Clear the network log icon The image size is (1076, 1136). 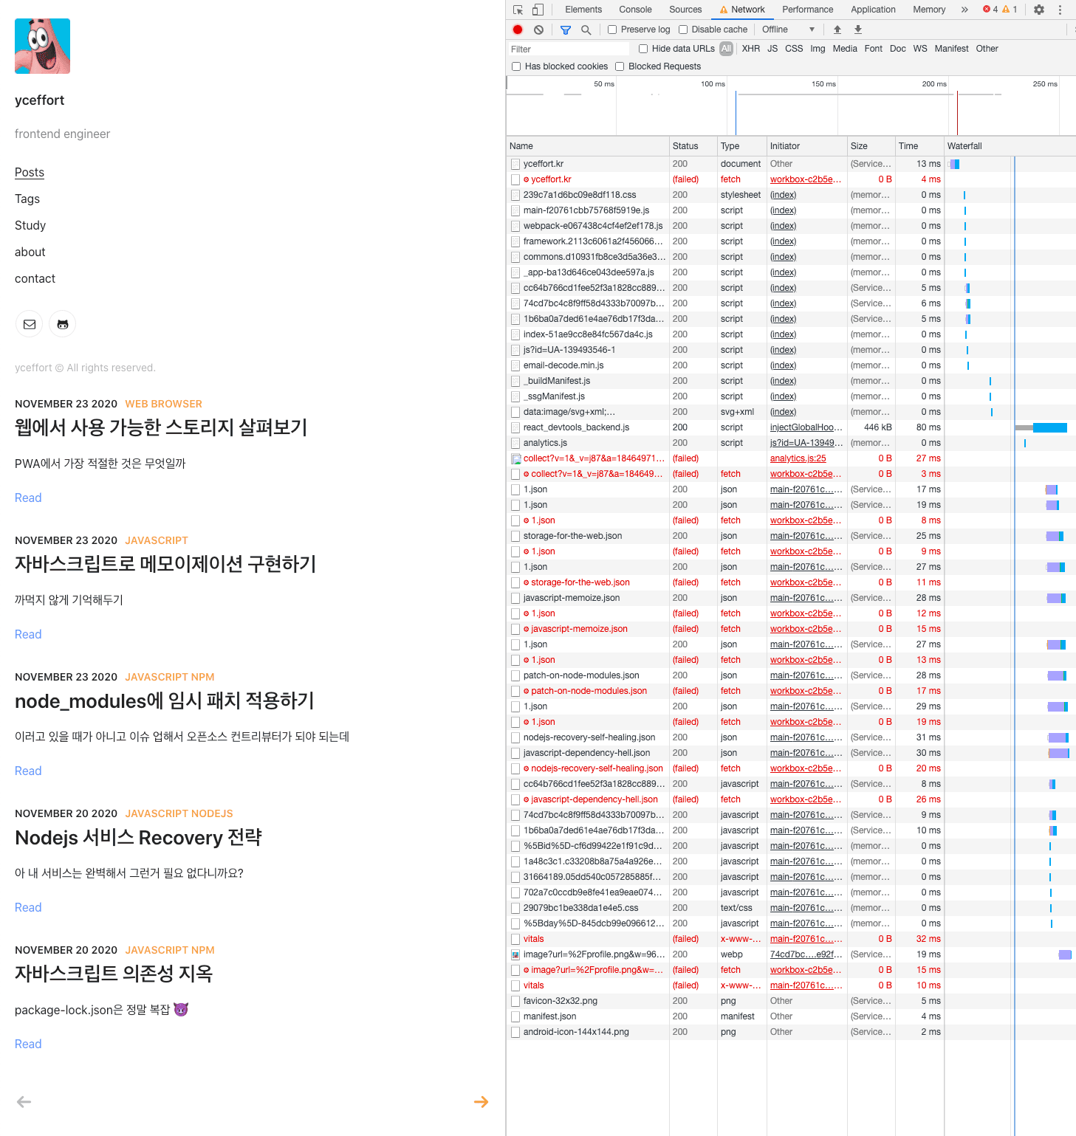coord(539,30)
